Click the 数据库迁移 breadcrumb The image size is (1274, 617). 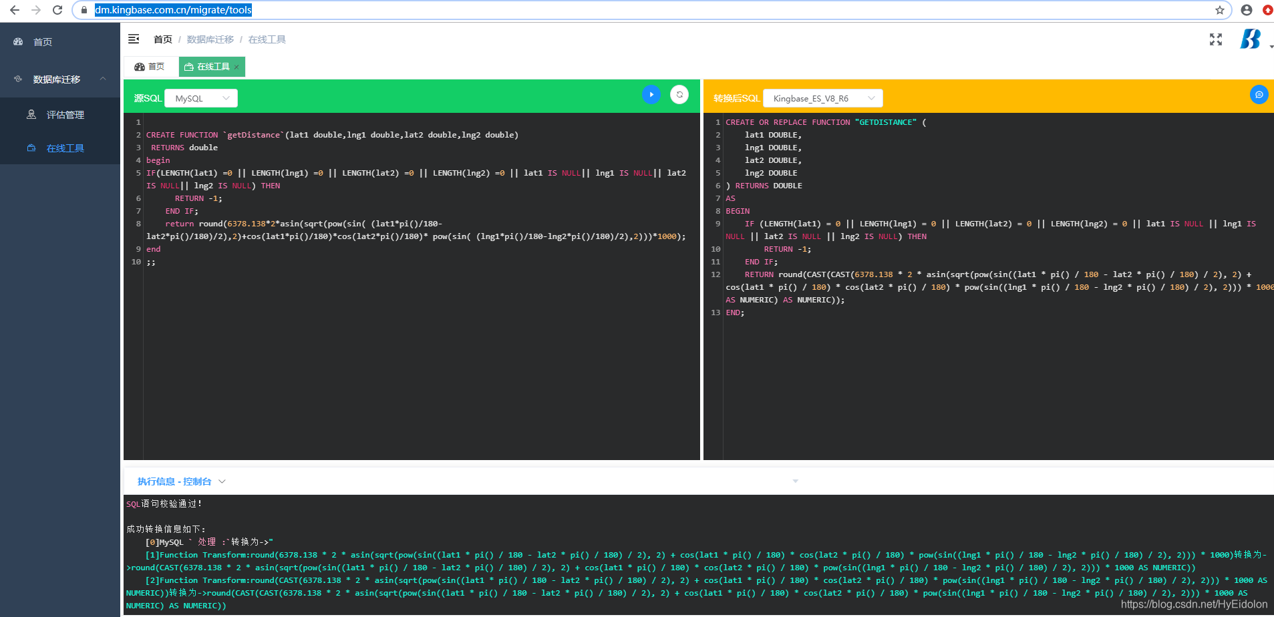point(210,39)
